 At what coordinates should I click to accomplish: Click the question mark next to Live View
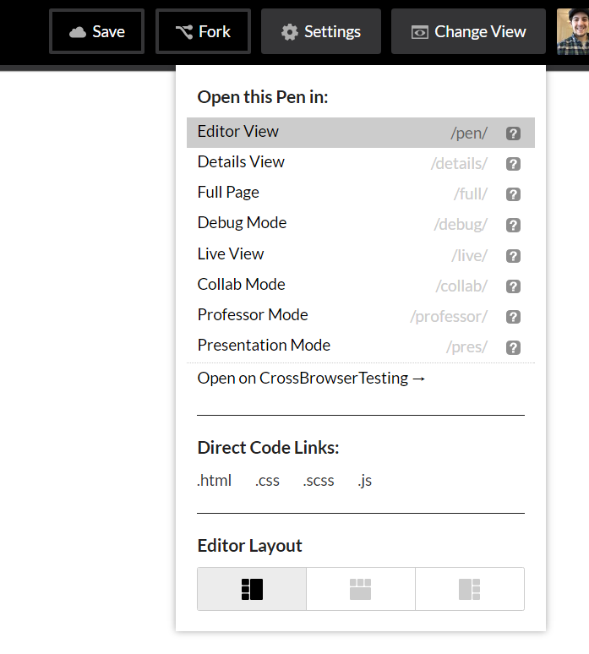512,256
